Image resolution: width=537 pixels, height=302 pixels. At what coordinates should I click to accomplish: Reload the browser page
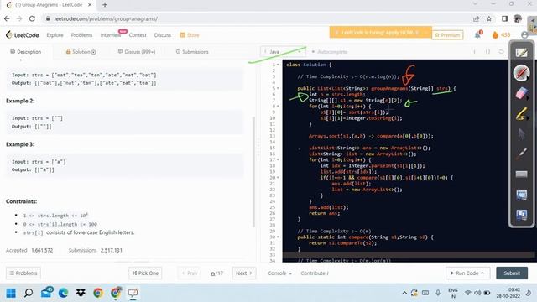[32, 18]
